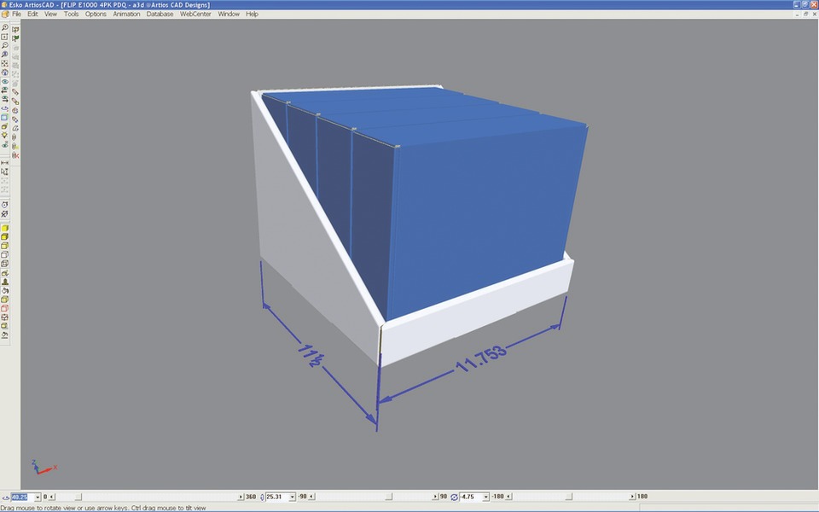Toggle the eye visibility icon in left toolbar
The height and width of the screenshot is (512, 819).
pyautogui.click(x=5, y=82)
